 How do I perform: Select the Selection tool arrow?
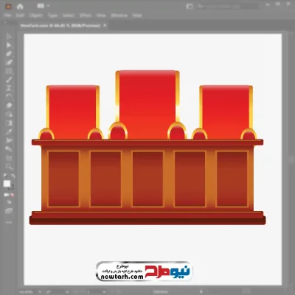9,36
